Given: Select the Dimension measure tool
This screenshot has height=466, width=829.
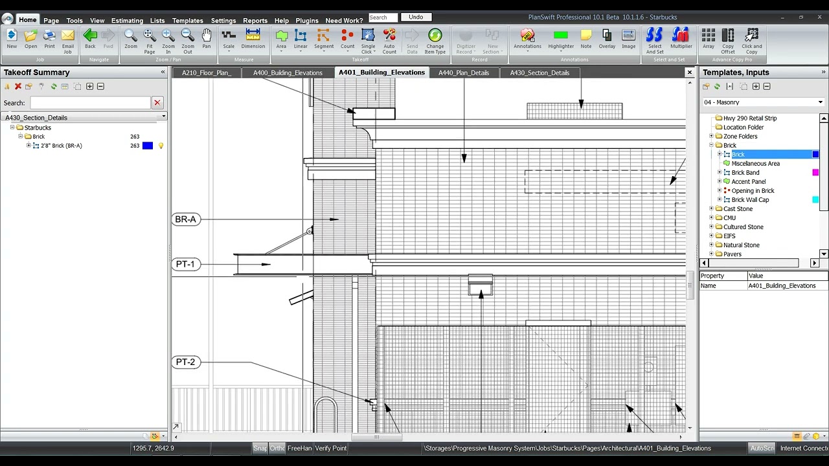Looking at the screenshot, I should point(253,39).
